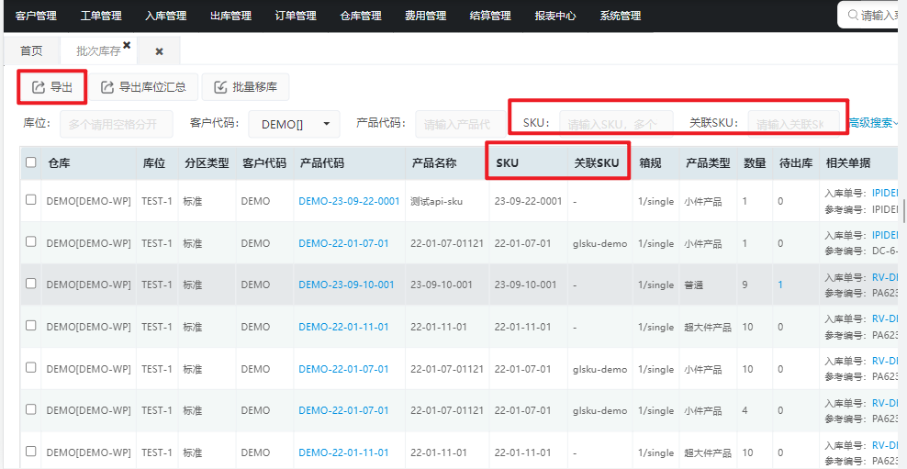Open the 客户代码 DEMO[] dropdown

pos(295,124)
